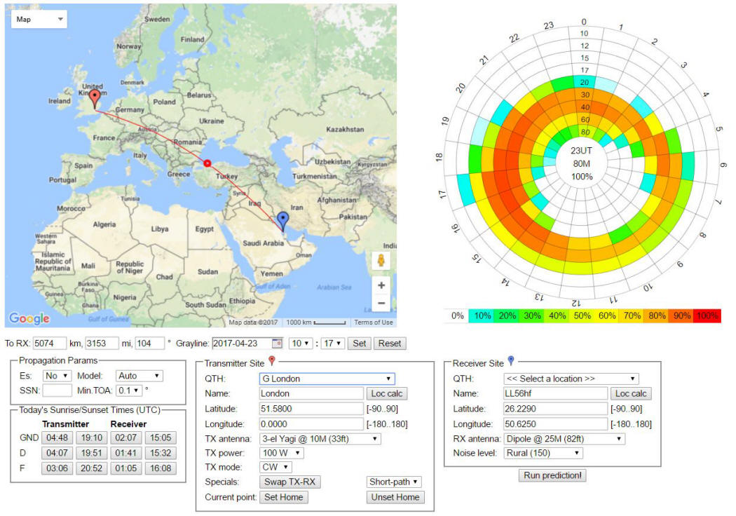This screenshot has width=736, height=516.
Task: Expand the Short-path specials dropdown
Action: point(395,482)
